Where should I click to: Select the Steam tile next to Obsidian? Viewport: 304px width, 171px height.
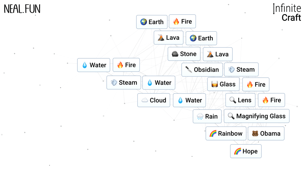tap(241, 70)
